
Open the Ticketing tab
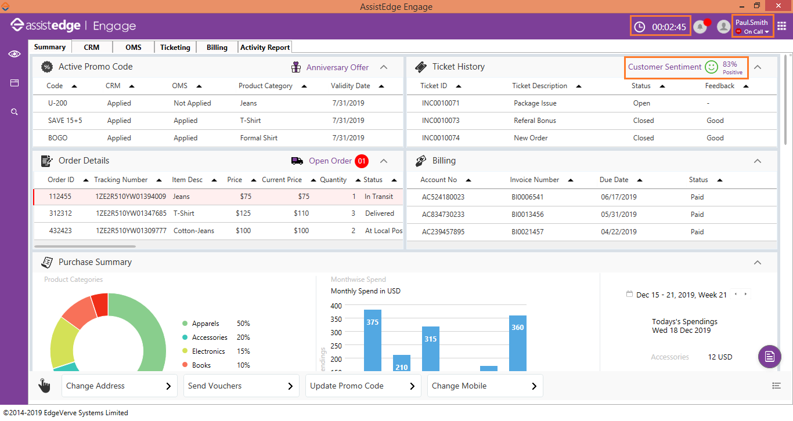click(x=175, y=48)
